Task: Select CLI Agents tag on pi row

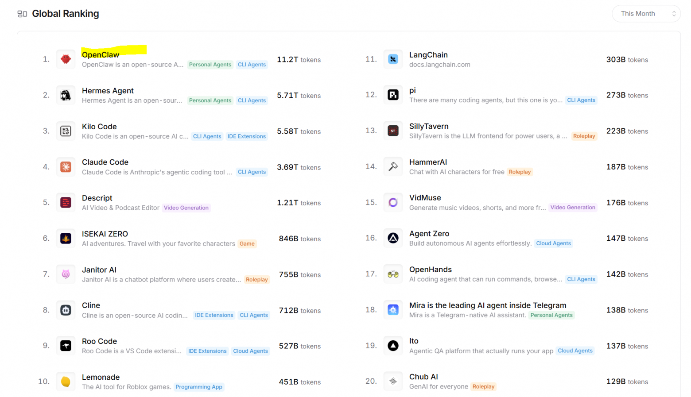Action: (581, 100)
